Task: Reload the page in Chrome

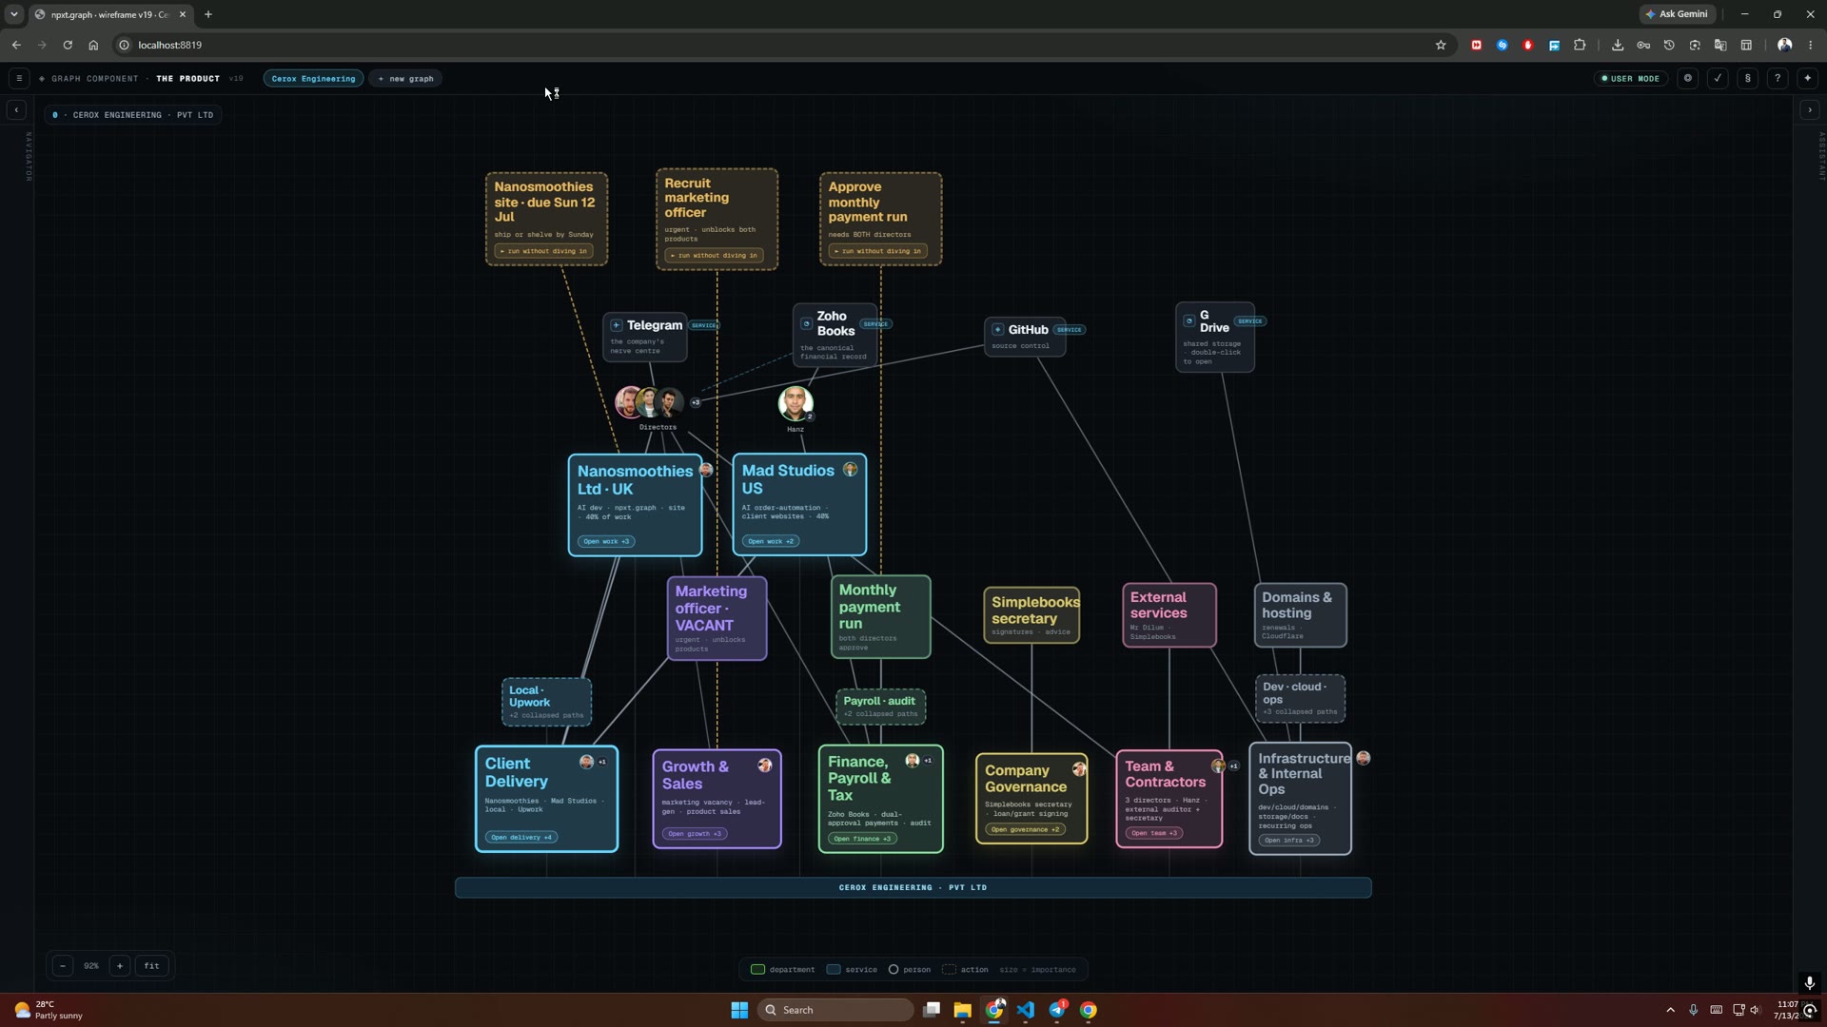Action: click(x=68, y=45)
